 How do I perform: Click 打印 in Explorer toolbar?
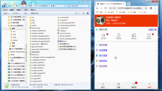pyautogui.click(x=26, y=13)
